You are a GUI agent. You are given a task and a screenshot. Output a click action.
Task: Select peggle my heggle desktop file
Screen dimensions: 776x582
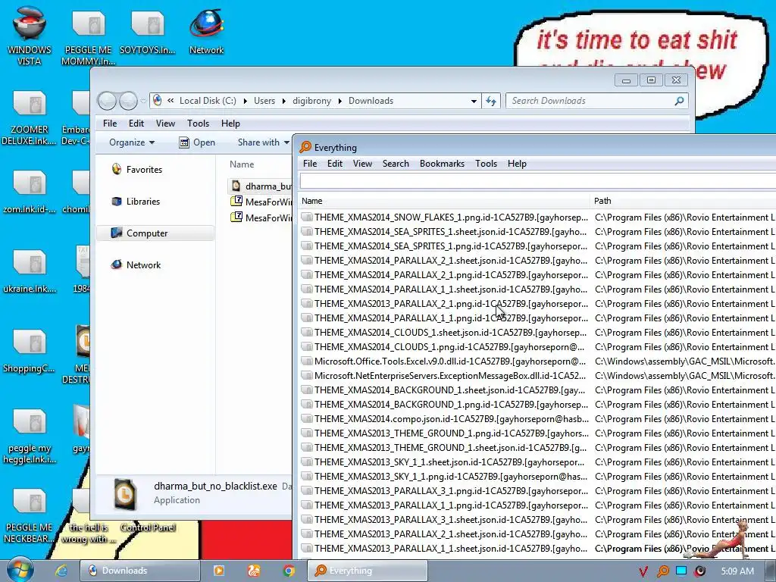[30, 436]
